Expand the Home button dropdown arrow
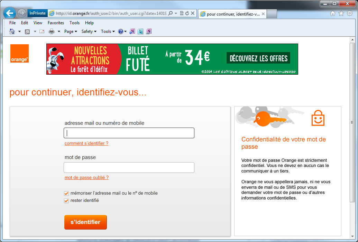358x242 pixels. pos(19,31)
